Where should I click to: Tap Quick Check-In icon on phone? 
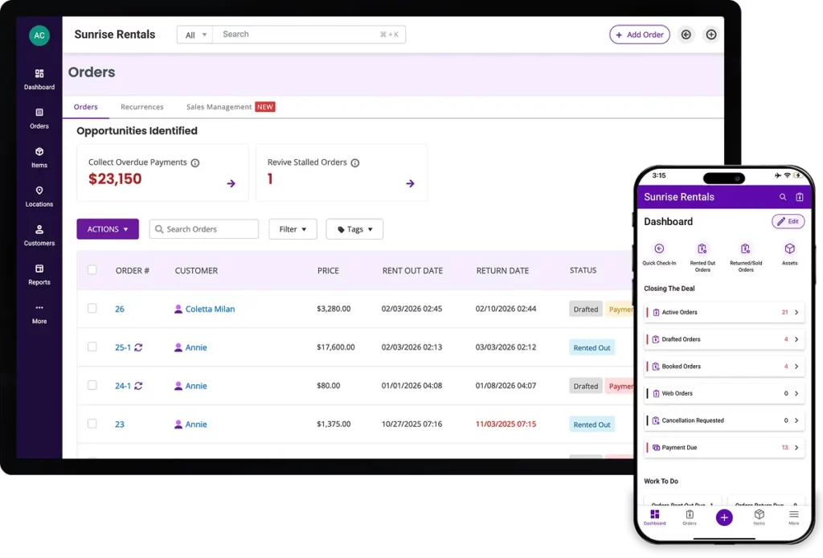[x=659, y=249]
